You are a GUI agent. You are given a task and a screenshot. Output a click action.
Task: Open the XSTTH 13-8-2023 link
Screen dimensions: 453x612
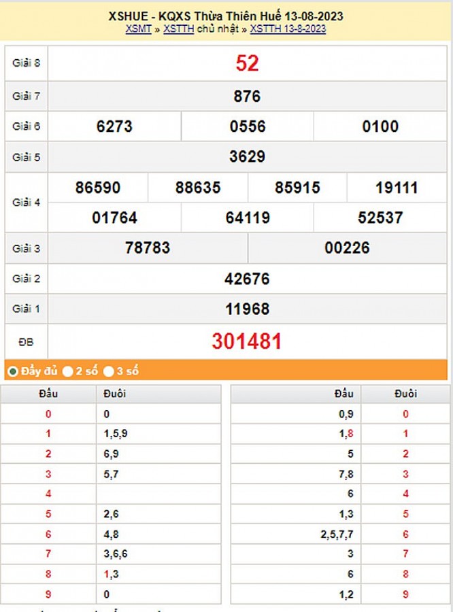(288, 29)
